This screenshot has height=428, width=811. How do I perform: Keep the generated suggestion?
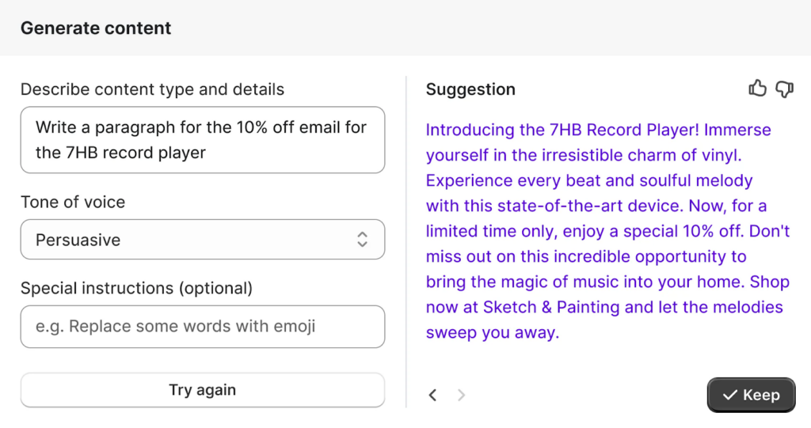click(x=751, y=395)
